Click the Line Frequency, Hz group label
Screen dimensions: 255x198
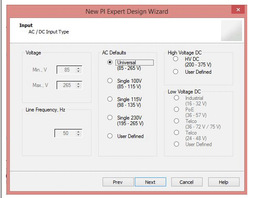46,110
